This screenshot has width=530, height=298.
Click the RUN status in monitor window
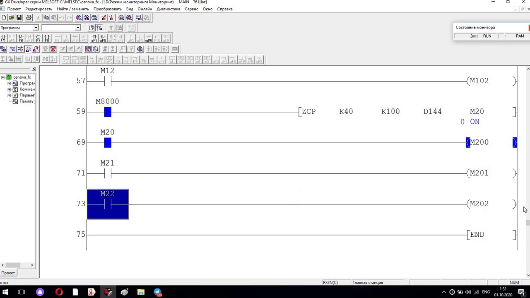point(487,36)
